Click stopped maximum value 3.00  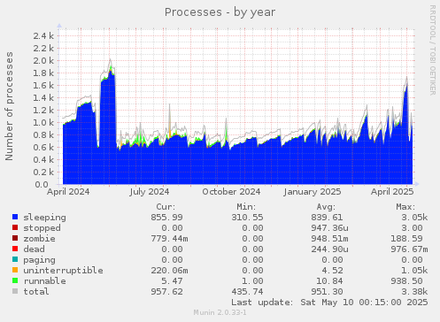[x=412, y=228]
